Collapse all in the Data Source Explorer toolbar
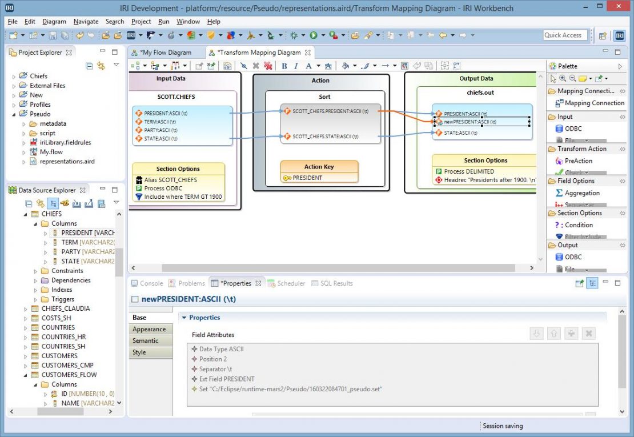 (x=29, y=204)
